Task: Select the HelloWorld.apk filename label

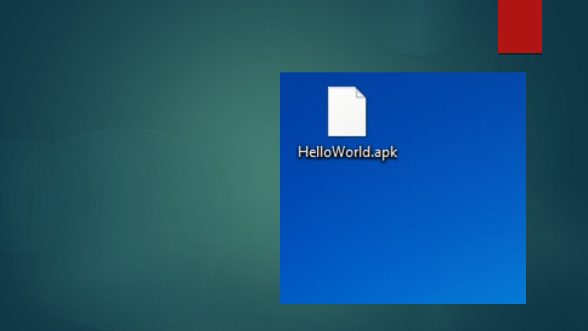Action: tap(348, 151)
